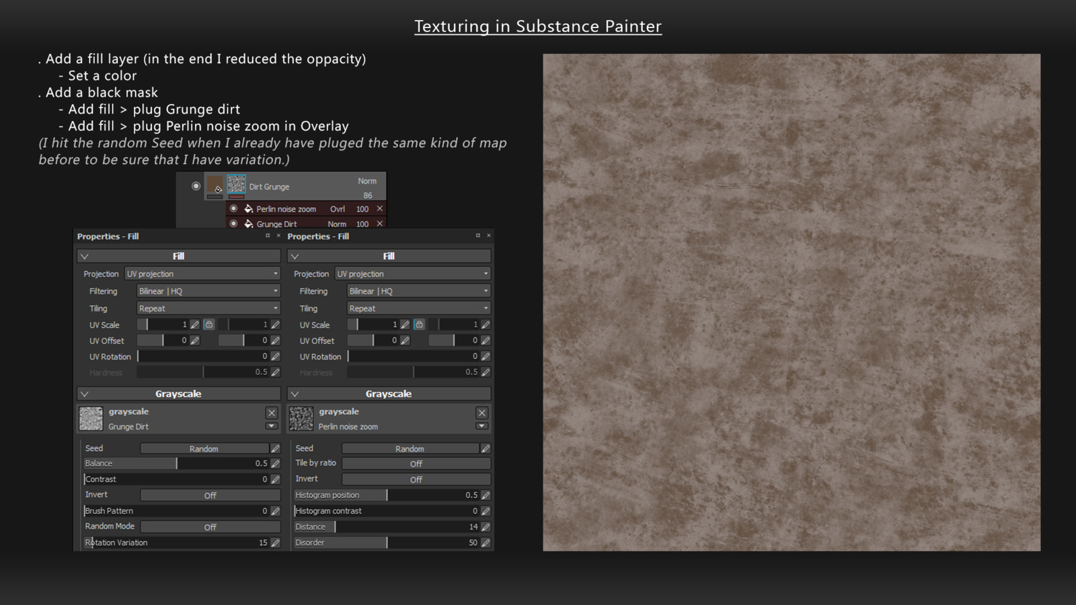Collapse the Fill section in Perlin noise zoom panel
Viewport: 1076px width, 605px height.
click(295, 256)
